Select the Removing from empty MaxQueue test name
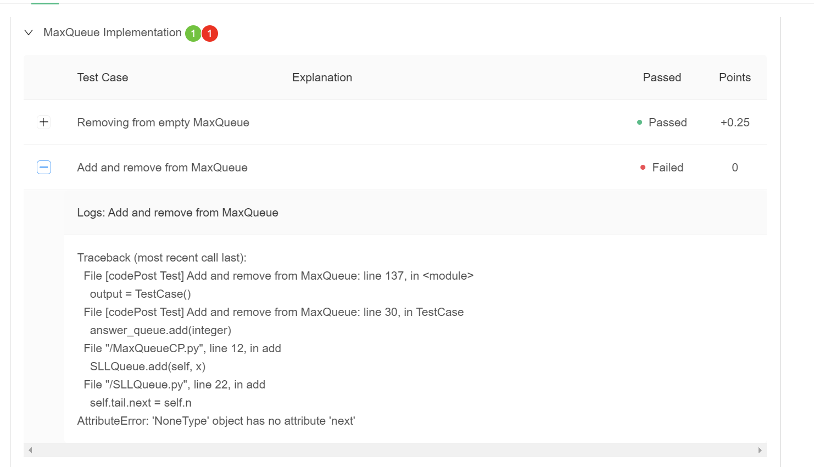This screenshot has width=814, height=467. point(163,122)
